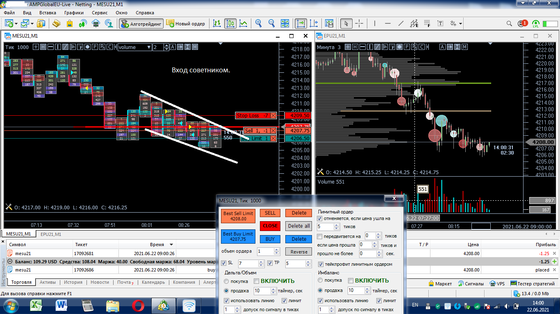
Task: Open the search magnifier in the toolbar
Action: point(509,24)
